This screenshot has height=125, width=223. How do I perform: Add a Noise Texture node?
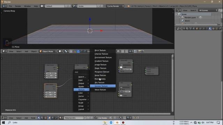pyautogui.click(x=100, y=75)
